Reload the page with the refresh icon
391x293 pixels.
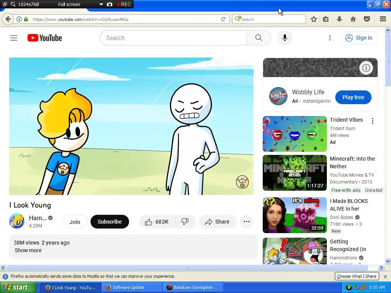tap(223, 19)
